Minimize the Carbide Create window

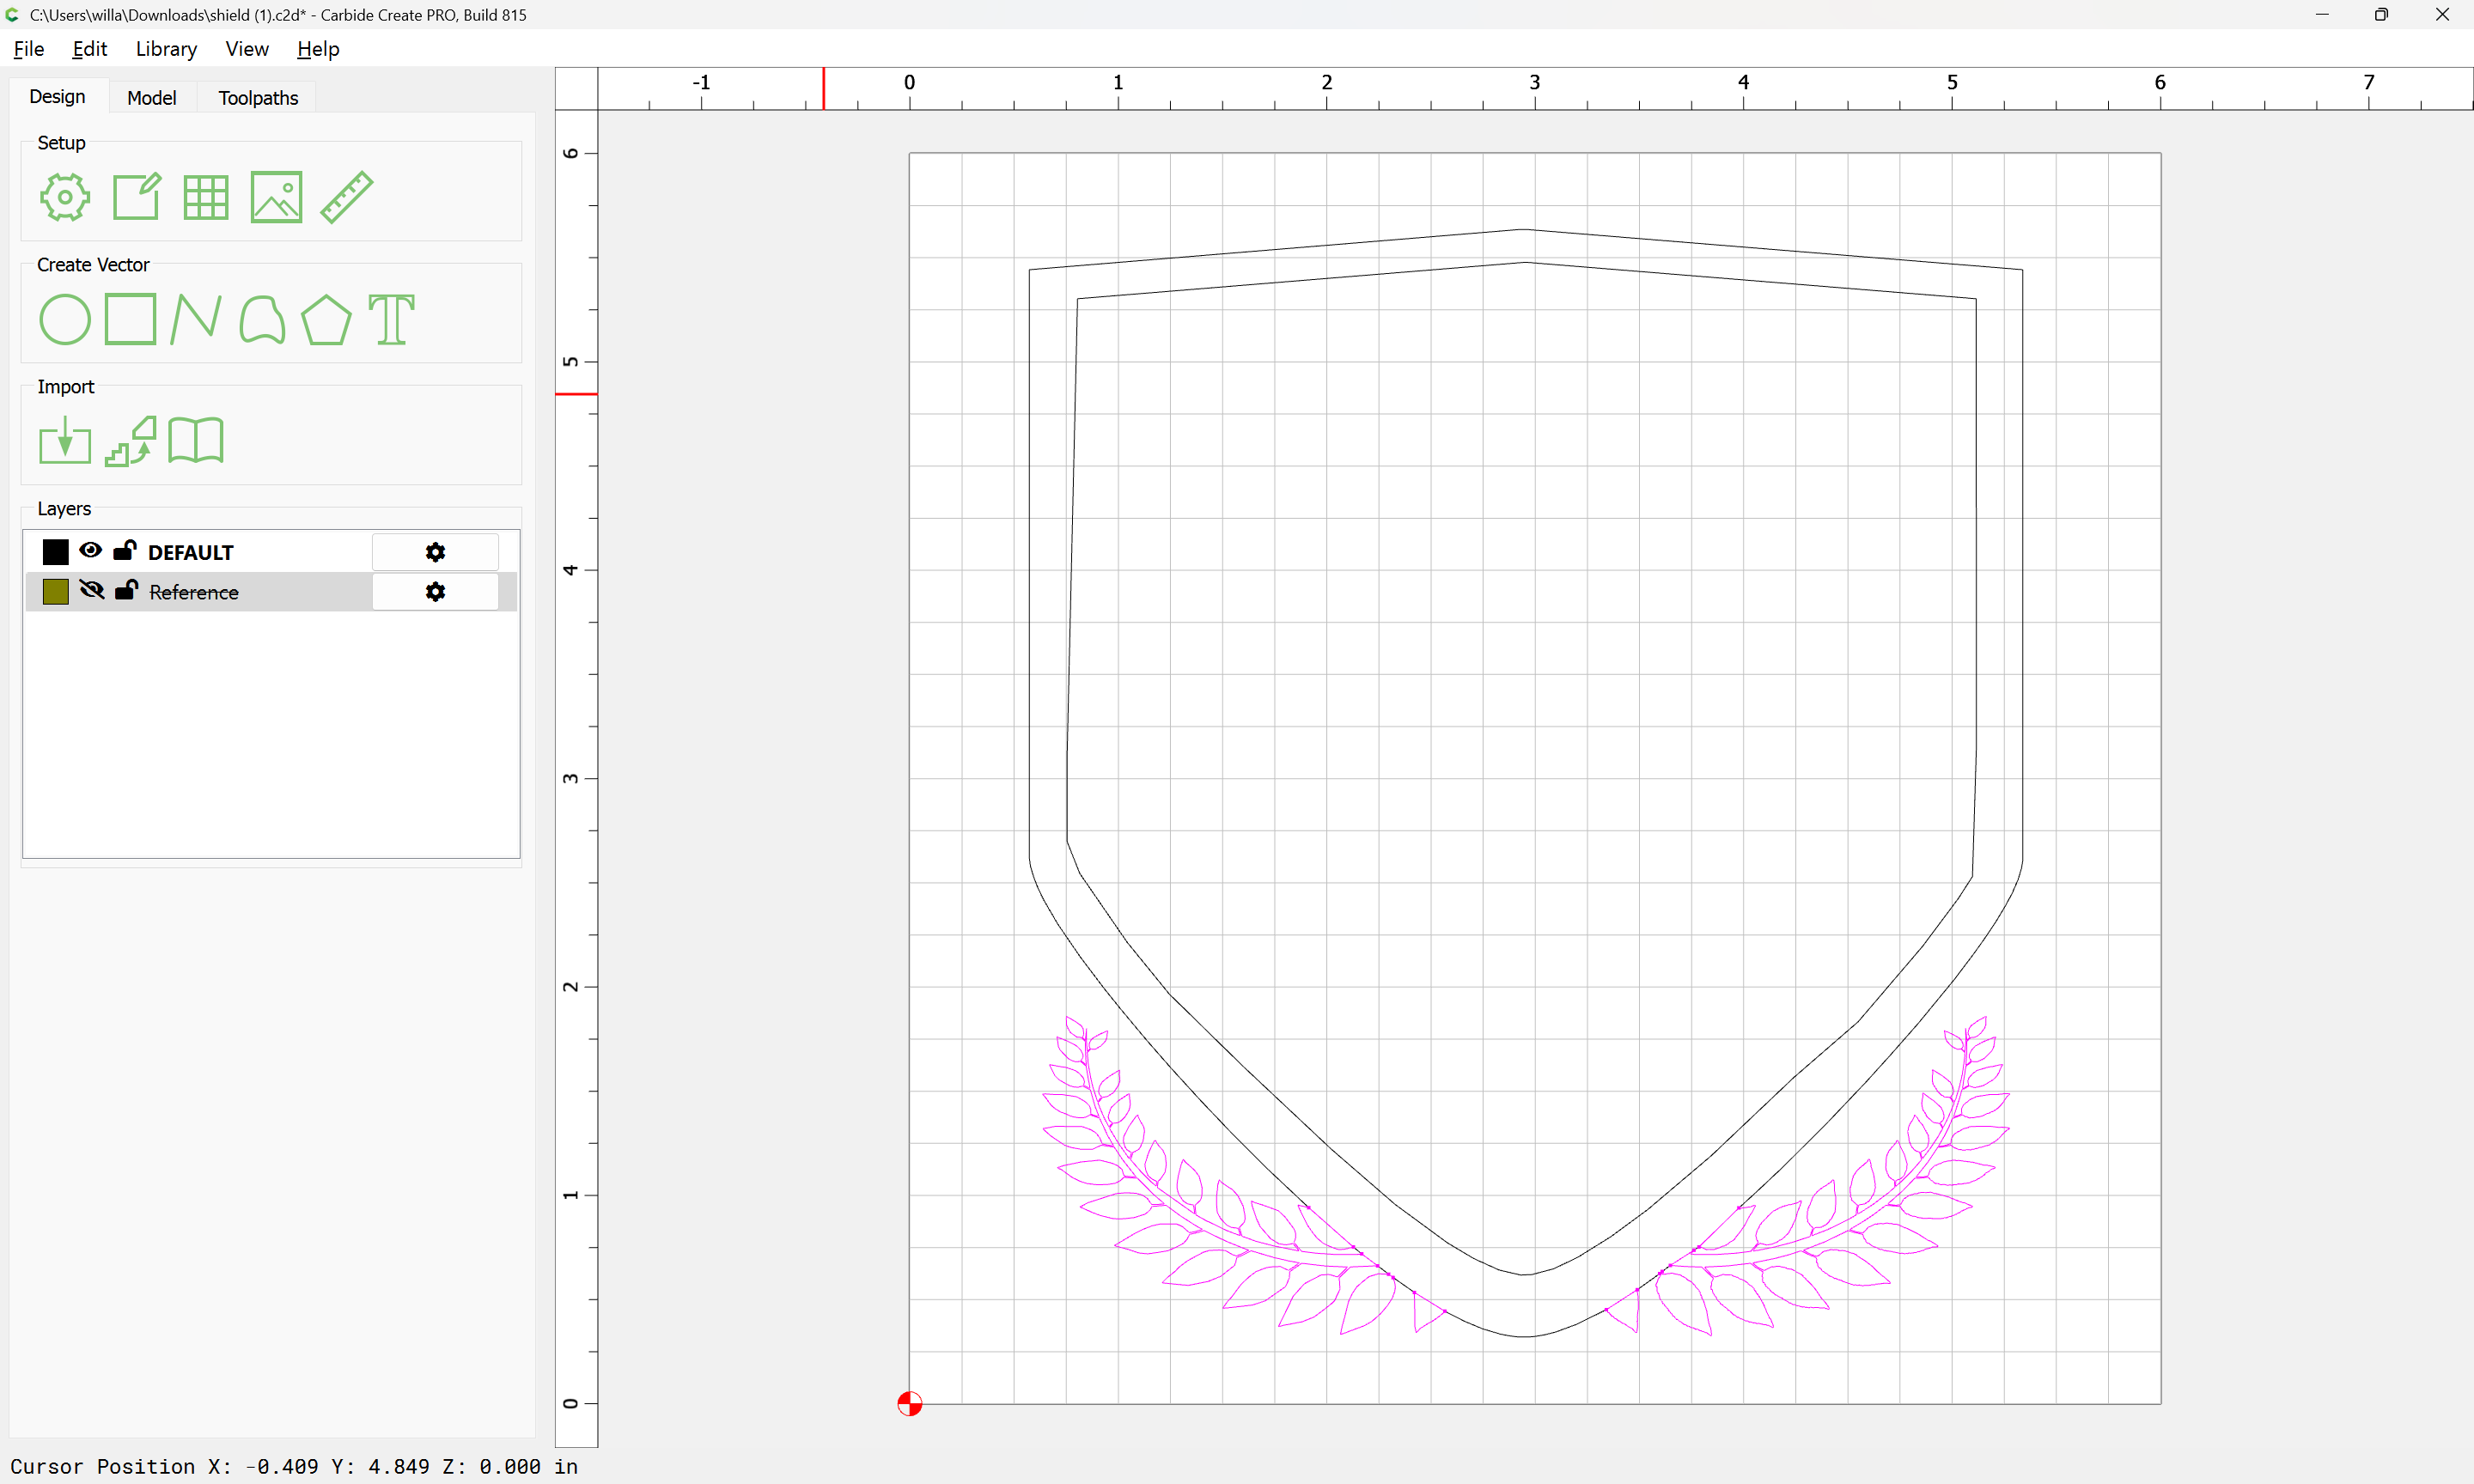pos(2322,15)
